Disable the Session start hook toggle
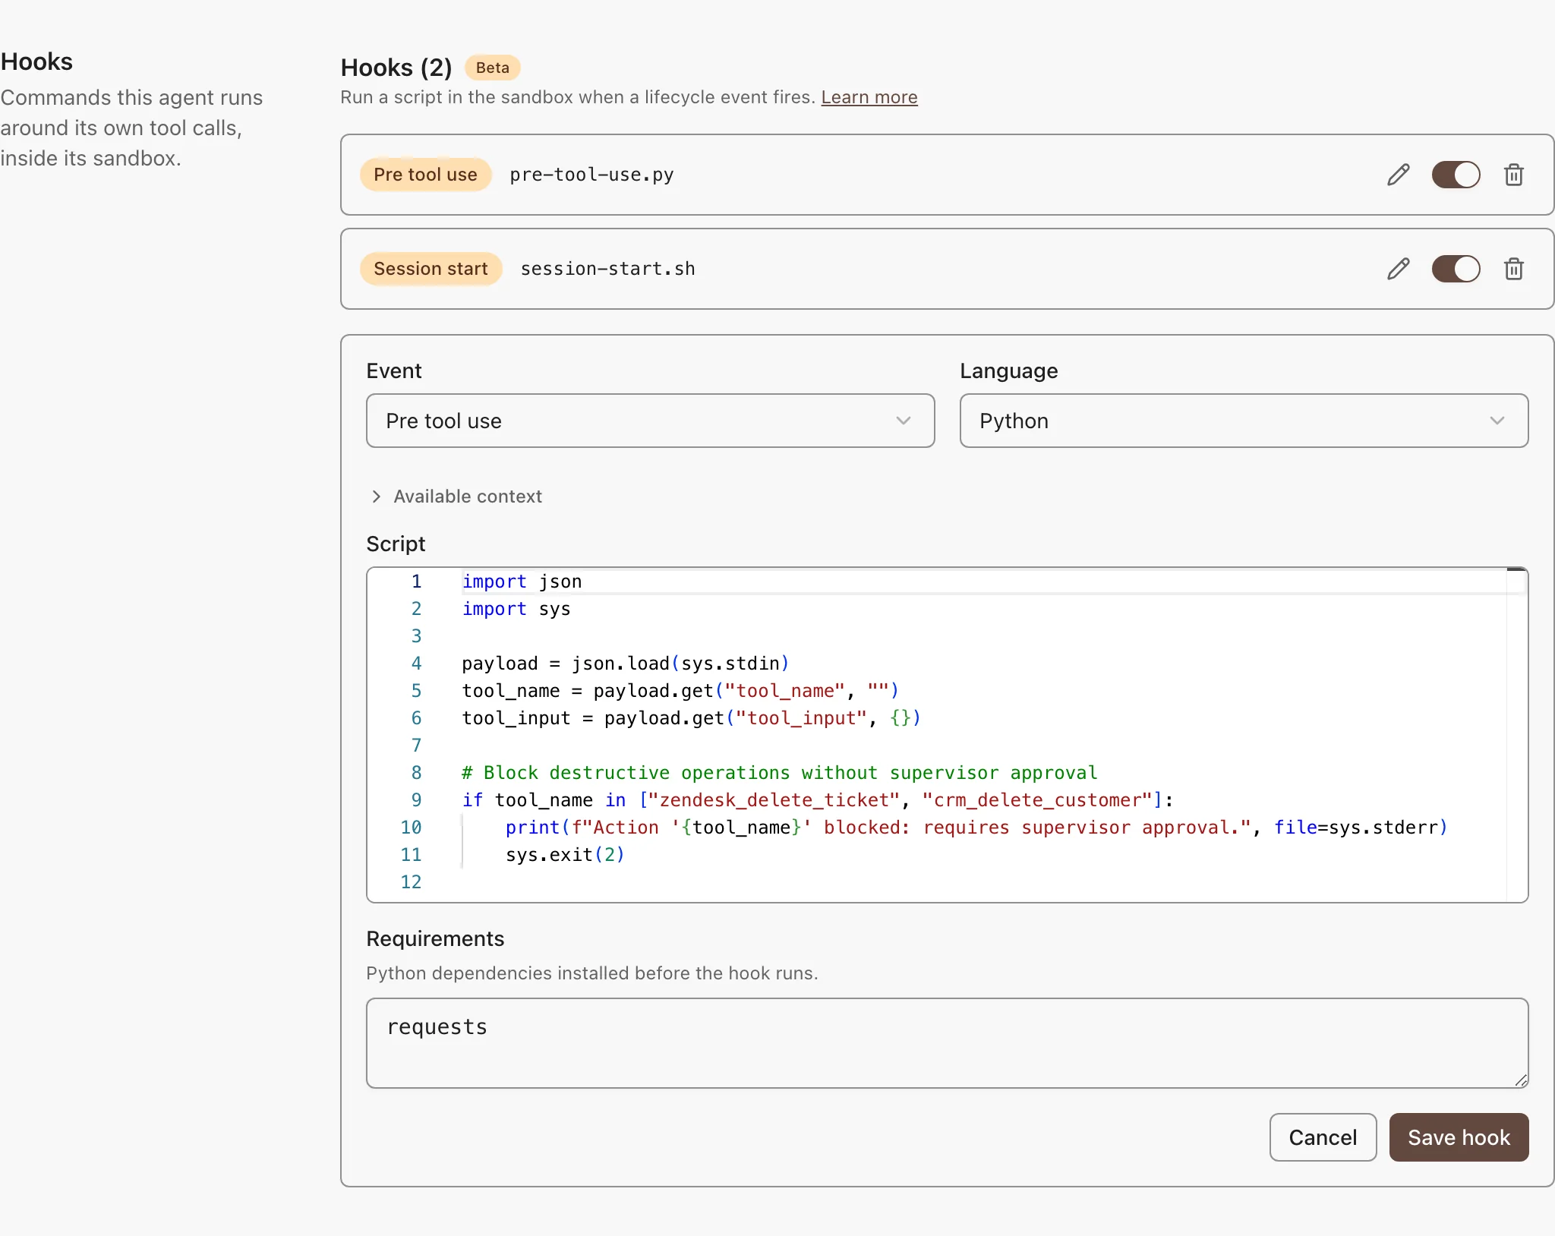The image size is (1555, 1236). click(1456, 269)
